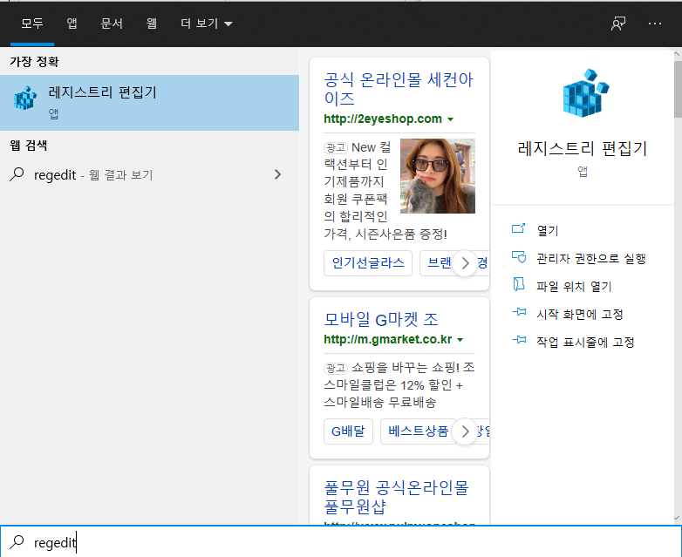Click the 베스트상품 chip button

tap(418, 431)
